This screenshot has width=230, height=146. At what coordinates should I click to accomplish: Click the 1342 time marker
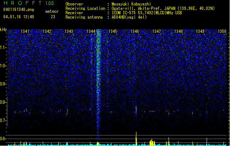pyautogui.click(x=47, y=31)
